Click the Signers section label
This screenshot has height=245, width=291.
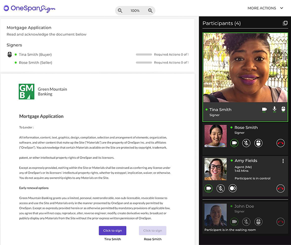click(x=14, y=45)
